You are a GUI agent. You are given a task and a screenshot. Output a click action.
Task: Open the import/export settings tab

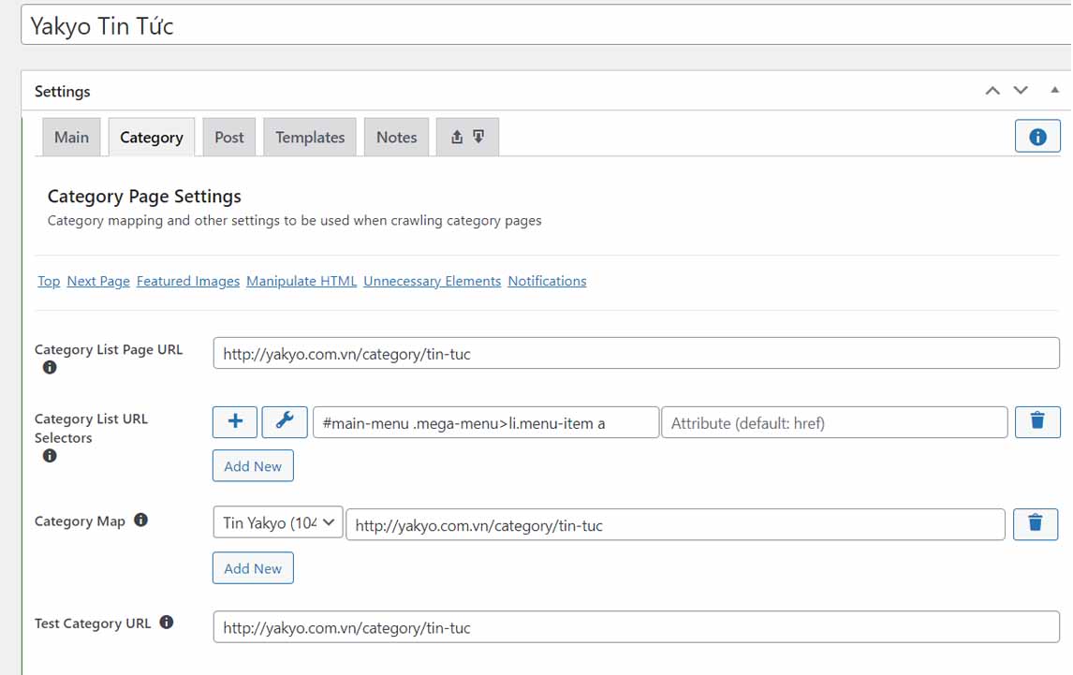coord(467,137)
